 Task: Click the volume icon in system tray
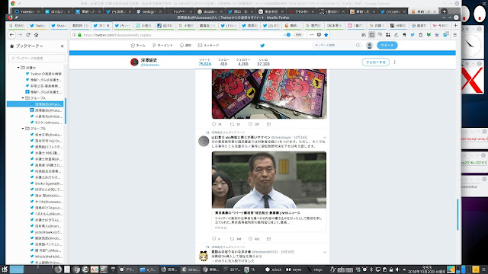[397, 269]
